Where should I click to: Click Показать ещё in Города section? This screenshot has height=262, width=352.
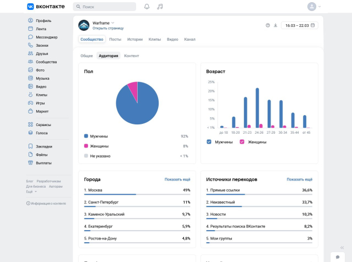(x=177, y=179)
